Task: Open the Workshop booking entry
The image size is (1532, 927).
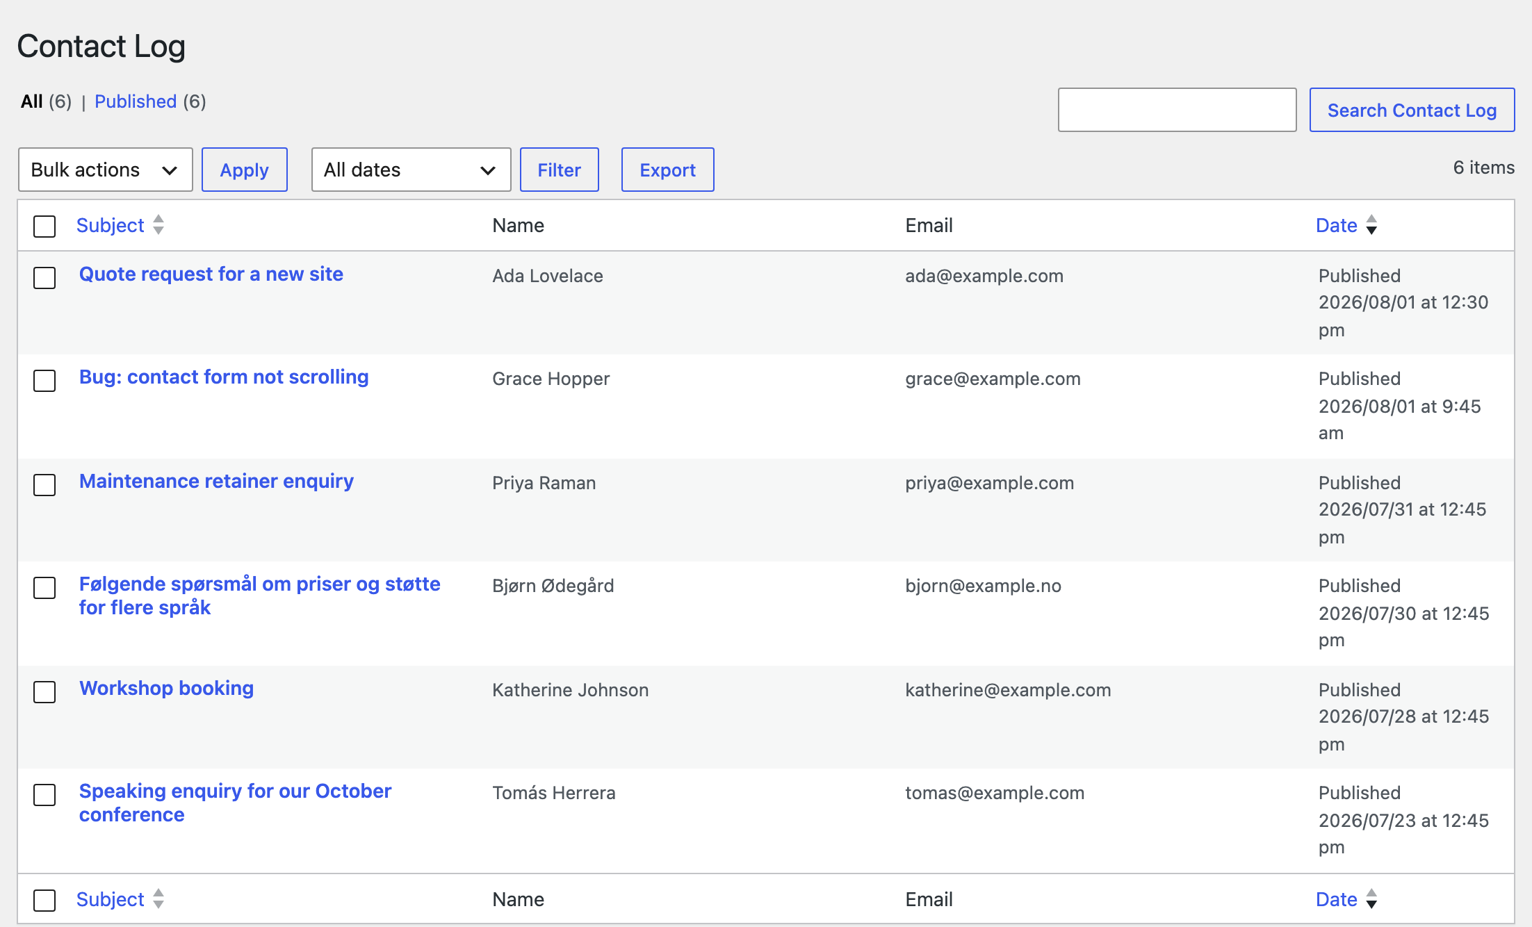Action: 166,688
